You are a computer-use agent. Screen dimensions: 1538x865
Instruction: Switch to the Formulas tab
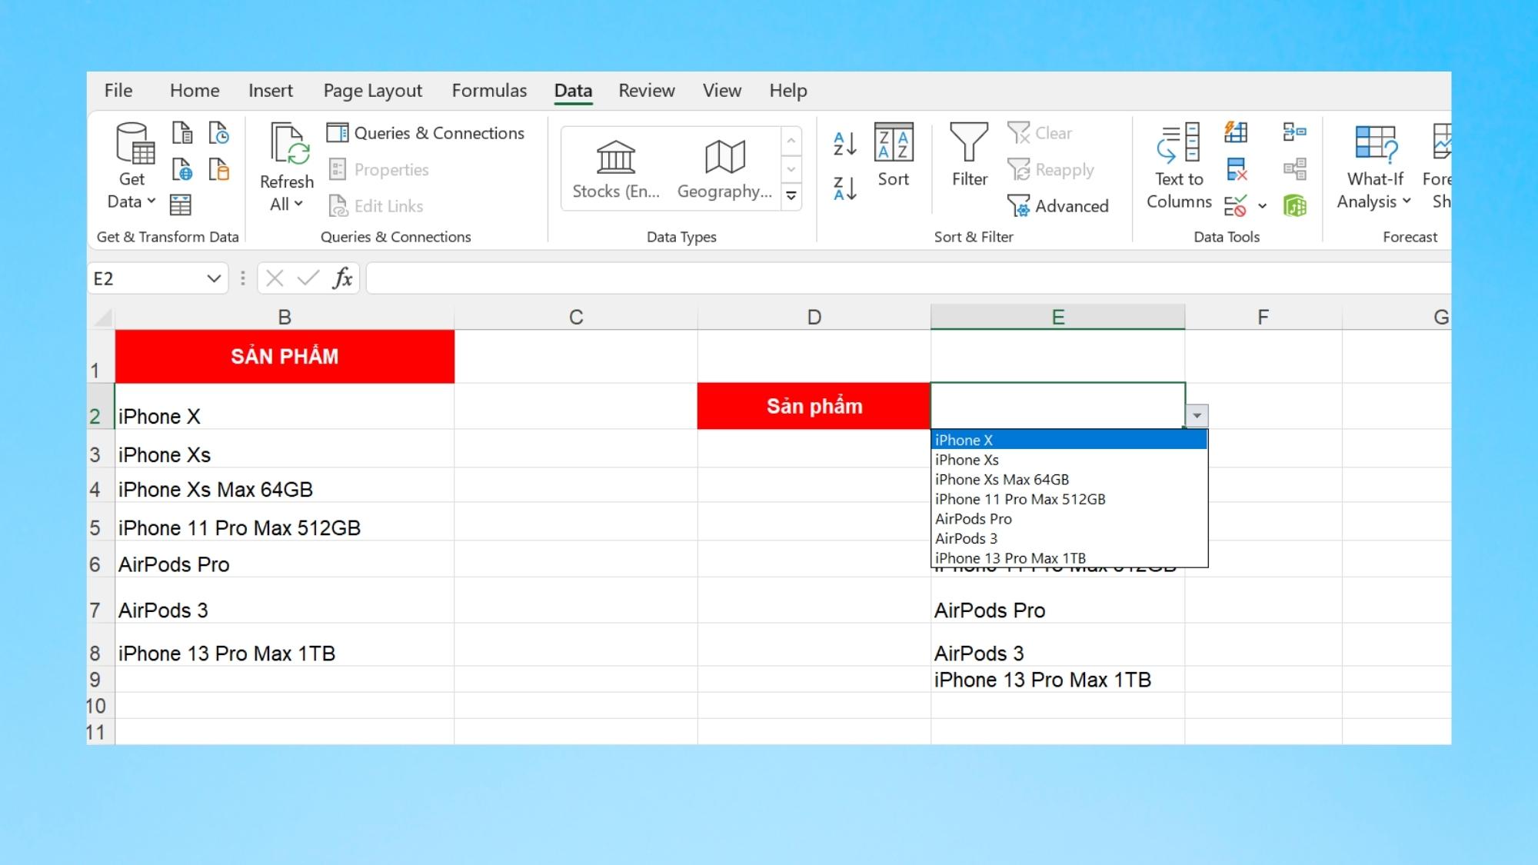point(489,91)
